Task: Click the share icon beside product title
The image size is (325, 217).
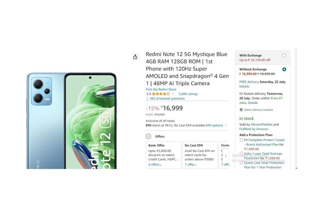Action: pyautogui.click(x=135, y=57)
